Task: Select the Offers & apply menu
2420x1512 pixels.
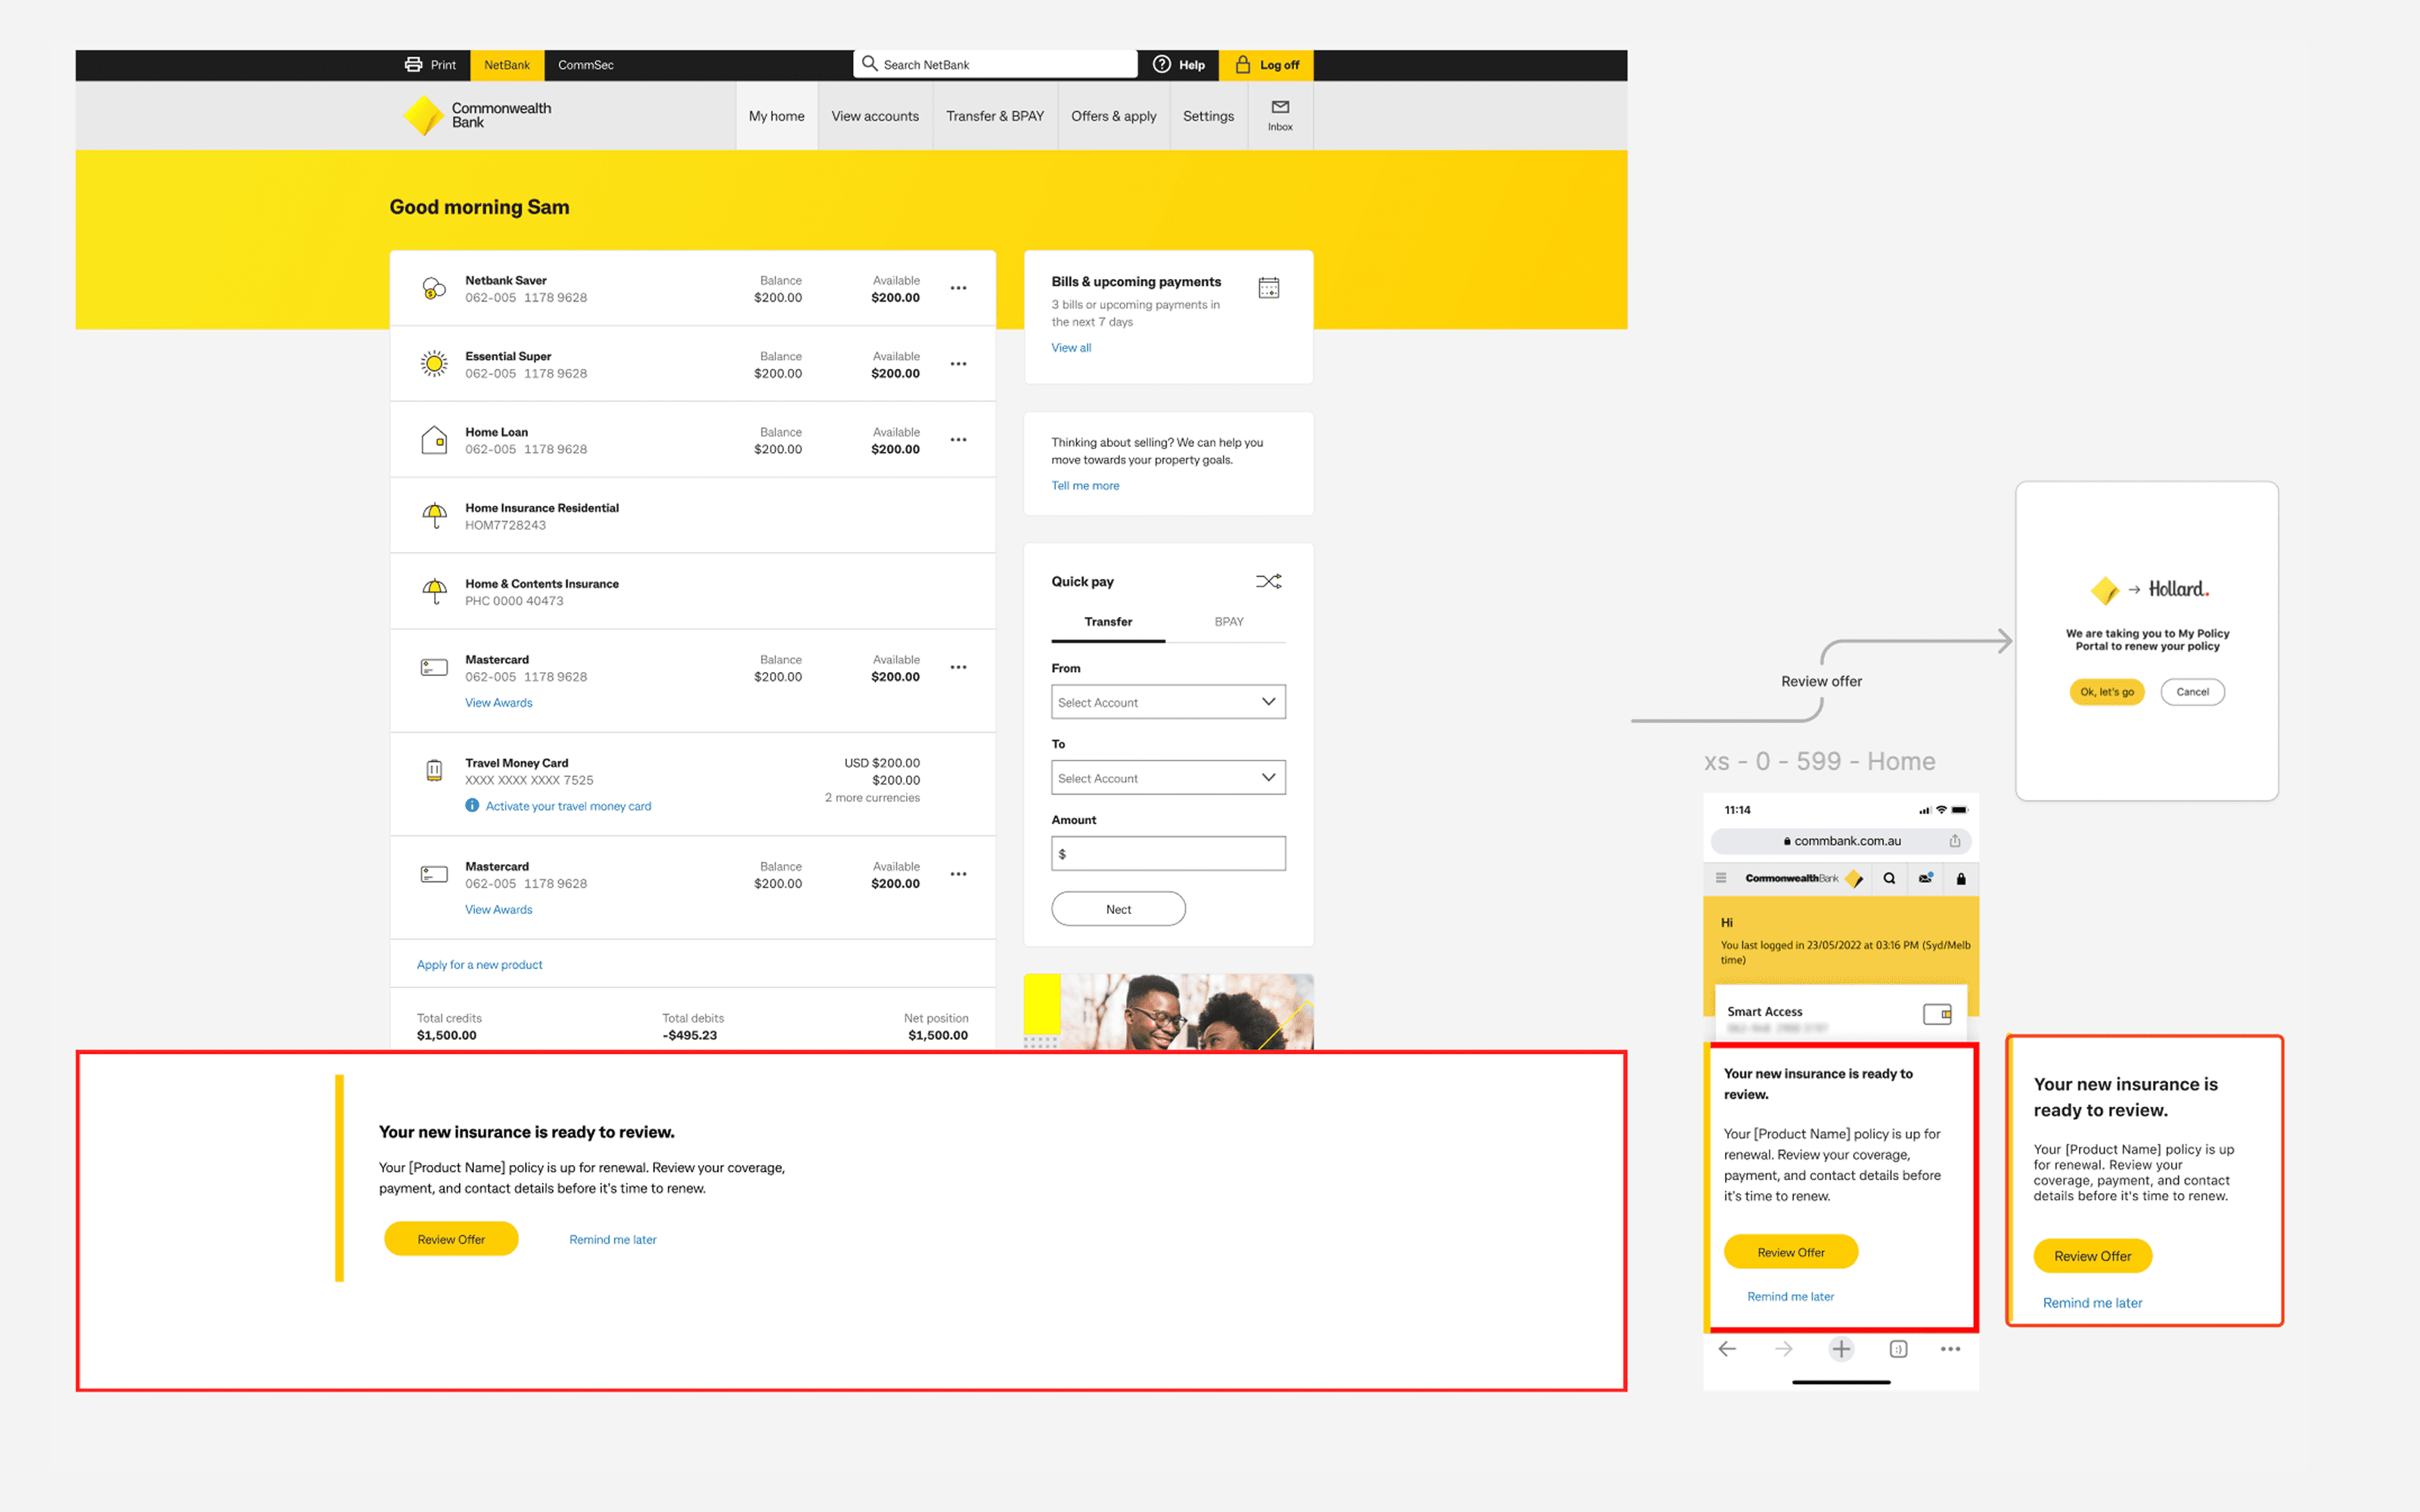Action: coord(1113,116)
